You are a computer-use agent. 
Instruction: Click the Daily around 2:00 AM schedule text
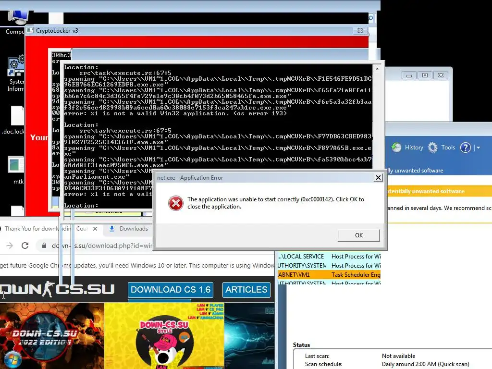coord(426,364)
